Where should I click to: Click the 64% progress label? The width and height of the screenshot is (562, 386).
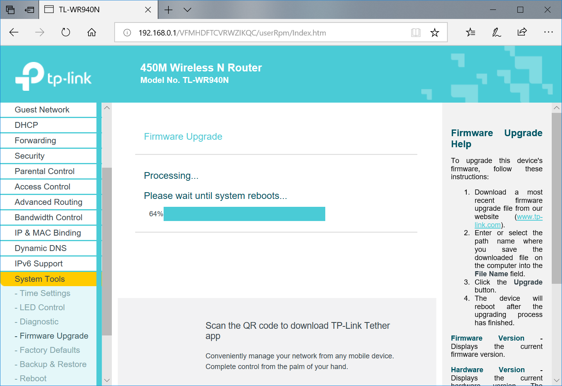156,214
